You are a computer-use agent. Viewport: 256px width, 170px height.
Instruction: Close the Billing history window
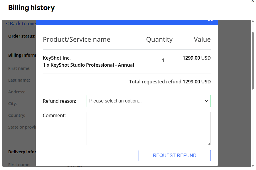[253, 1]
